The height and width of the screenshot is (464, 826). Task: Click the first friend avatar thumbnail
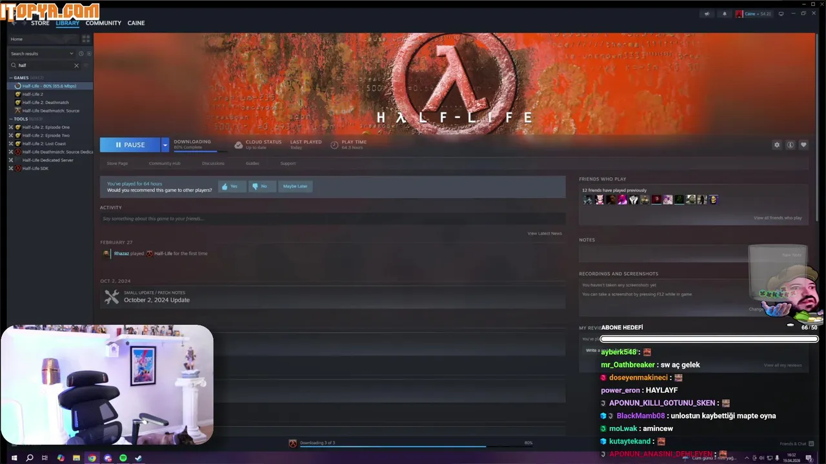[x=588, y=200]
